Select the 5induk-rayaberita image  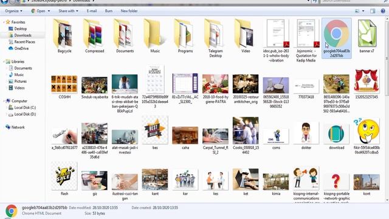94,85
